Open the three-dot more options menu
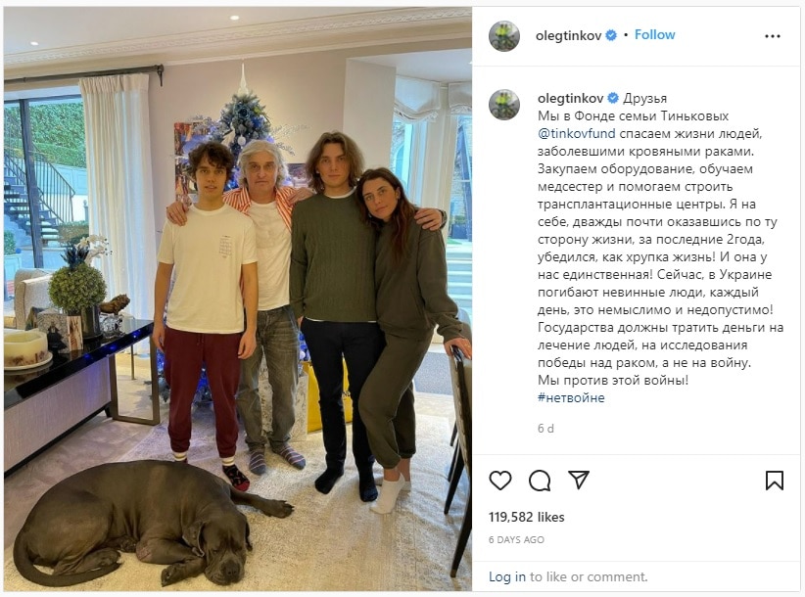Image resolution: width=805 pixels, height=597 pixels. pyautogui.click(x=772, y=36)
